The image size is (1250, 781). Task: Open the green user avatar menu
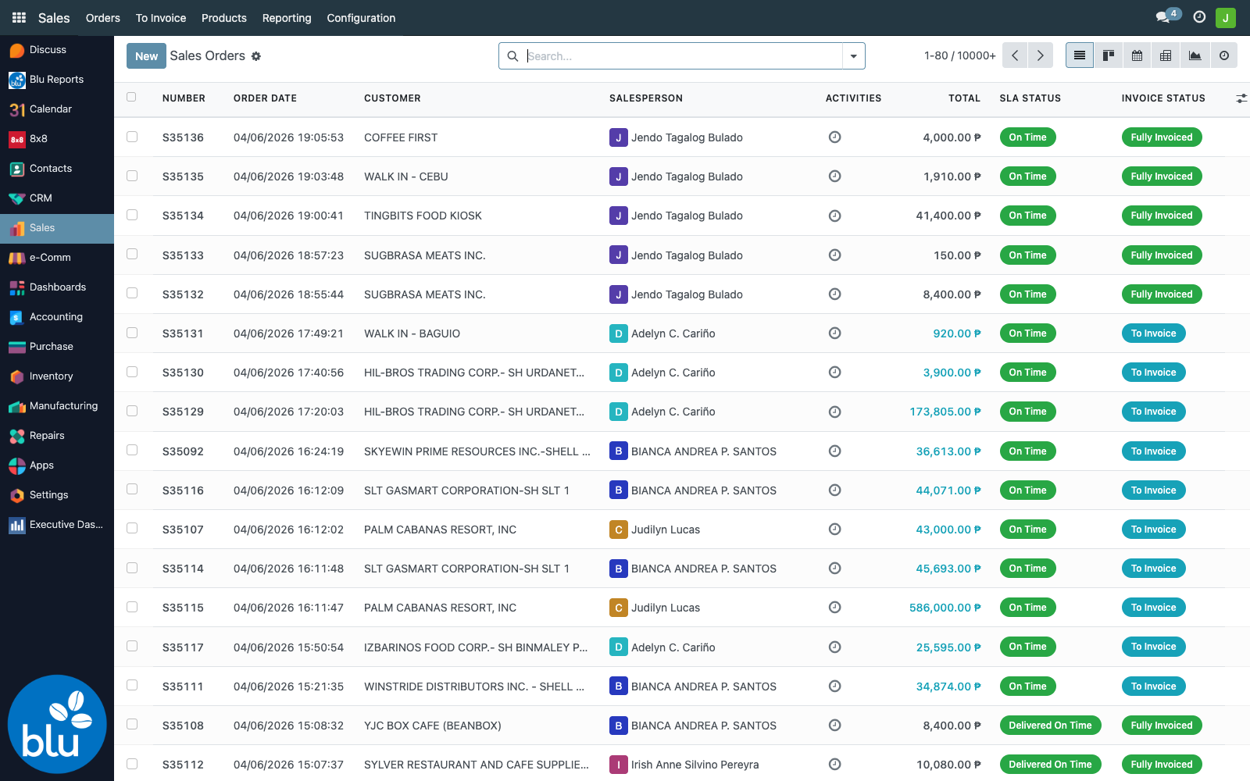click(1226, 17)
